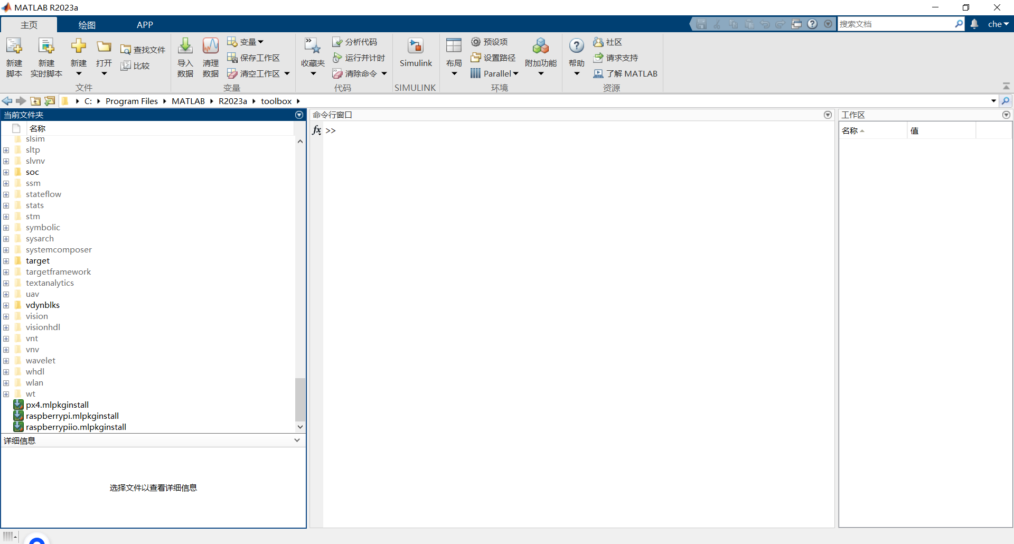Expand the wavelet folder tree node

coord(6,361)
